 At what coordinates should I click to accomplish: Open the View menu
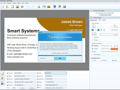pyautogui.click(x=23, y=3)
